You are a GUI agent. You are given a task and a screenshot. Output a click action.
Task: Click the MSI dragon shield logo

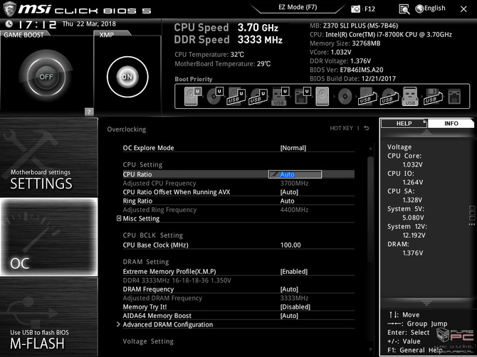pyautogui.click(x=9, y=9)
